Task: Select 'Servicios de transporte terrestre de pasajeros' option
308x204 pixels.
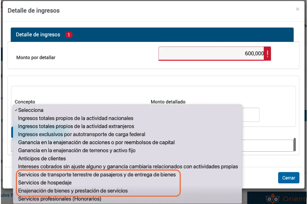Action: (x=97, y=175)
